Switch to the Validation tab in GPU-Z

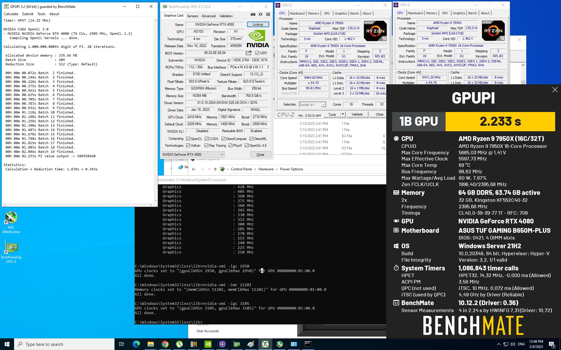point(226,16)
